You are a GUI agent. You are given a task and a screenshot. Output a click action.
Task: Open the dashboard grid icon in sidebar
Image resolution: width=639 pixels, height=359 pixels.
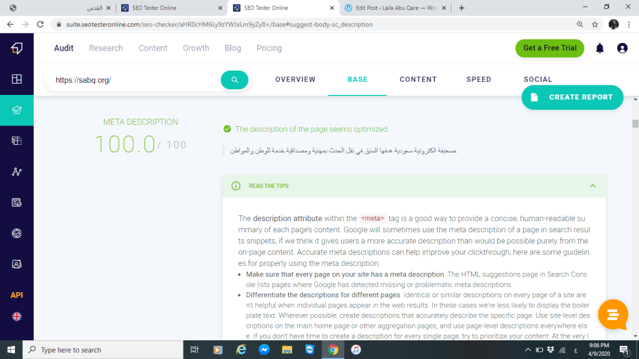pos(17,79)
